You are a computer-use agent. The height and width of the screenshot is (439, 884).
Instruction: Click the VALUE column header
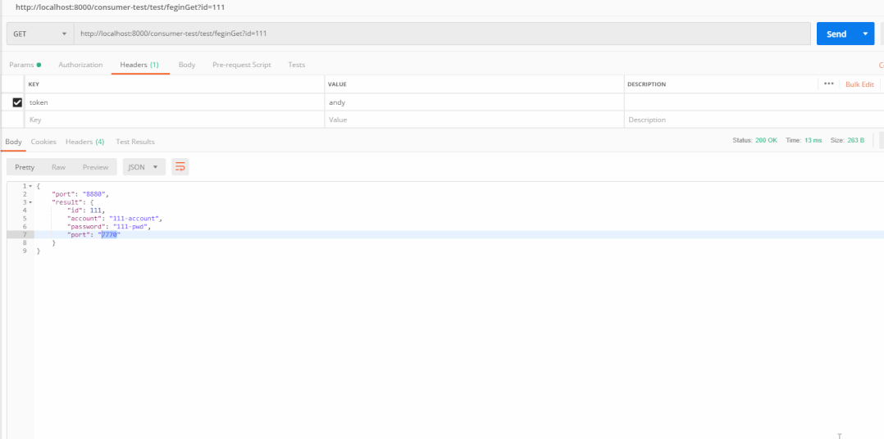point(337,84)
